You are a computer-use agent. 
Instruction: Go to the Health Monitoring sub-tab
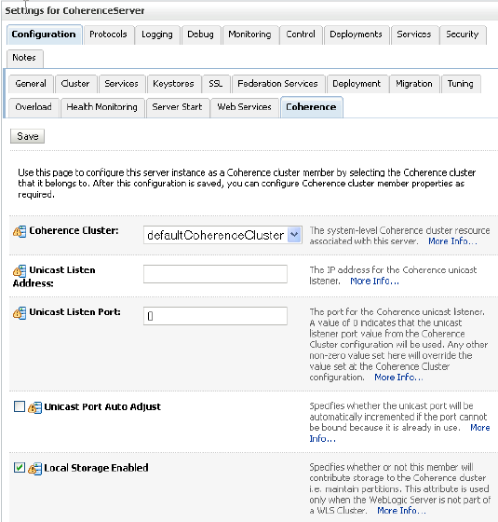point(101,107)
